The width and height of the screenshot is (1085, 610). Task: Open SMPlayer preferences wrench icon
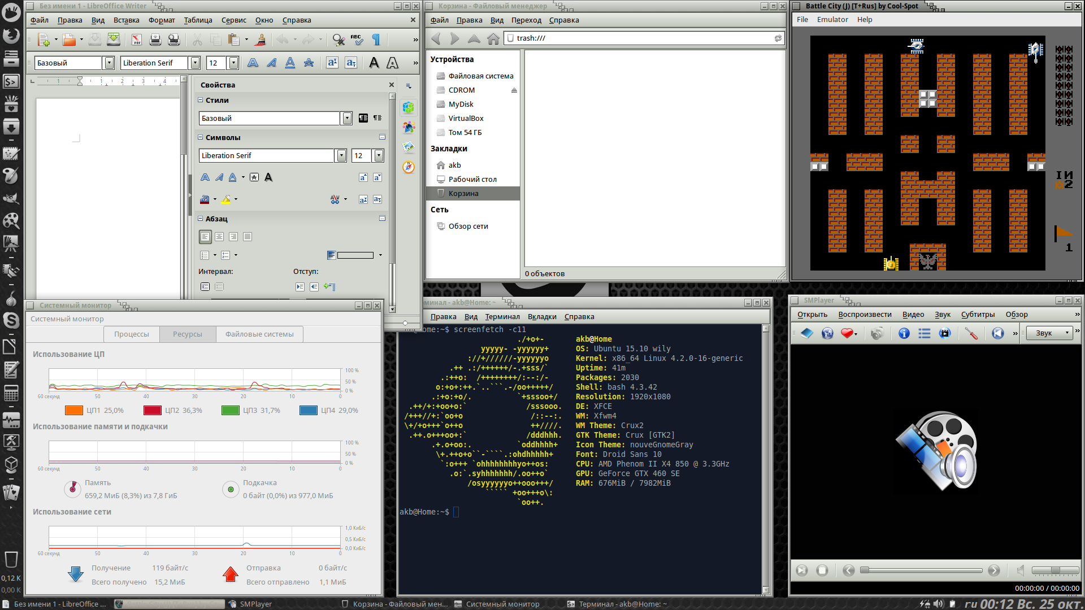(971, 333)
